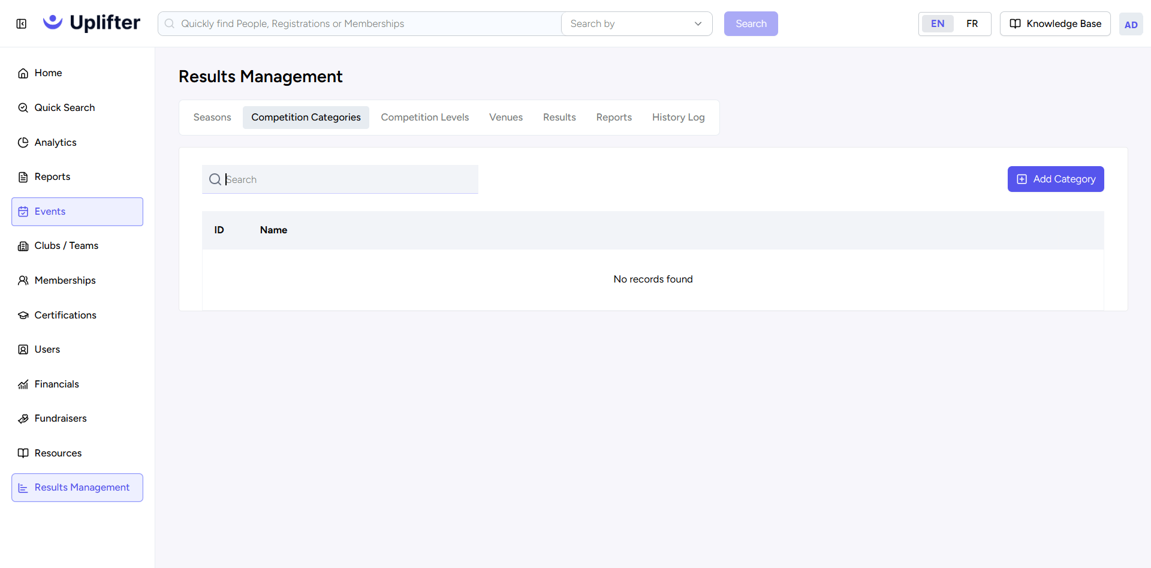Click the Memberships person icon
The image size is (1151, 568).
point(23,281)
